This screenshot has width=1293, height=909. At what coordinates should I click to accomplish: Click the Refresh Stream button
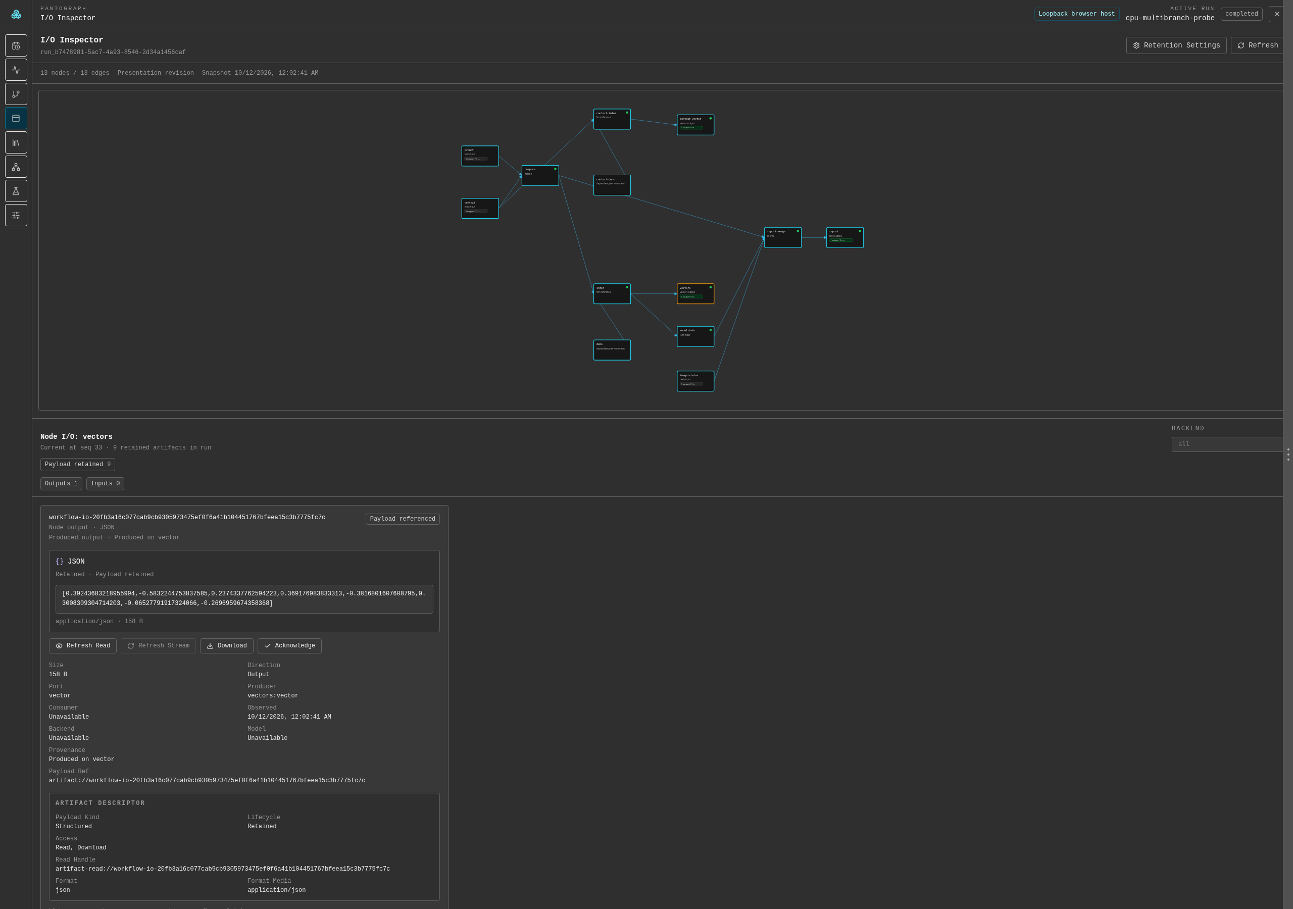click(158, 646)
